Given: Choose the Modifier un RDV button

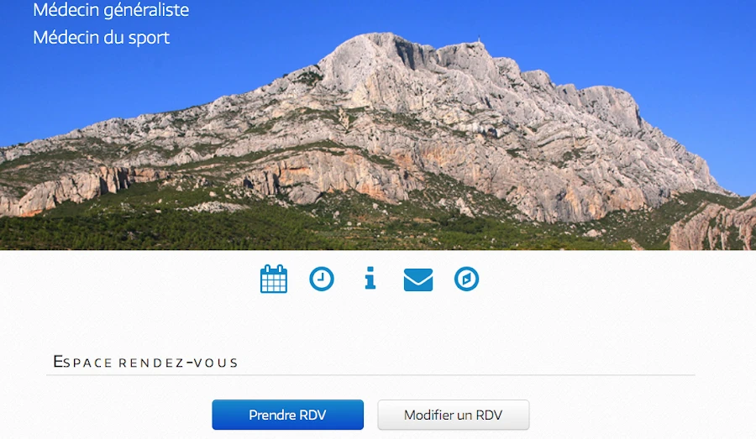Looking at the screenshot, I should (454, 415).
